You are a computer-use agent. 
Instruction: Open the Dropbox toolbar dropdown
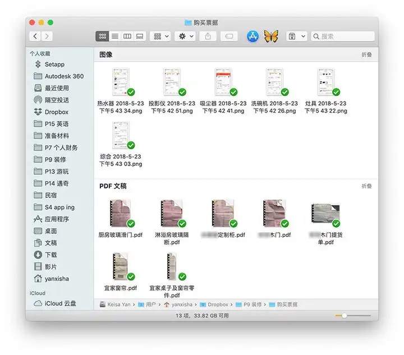click(x=296, y=36)
